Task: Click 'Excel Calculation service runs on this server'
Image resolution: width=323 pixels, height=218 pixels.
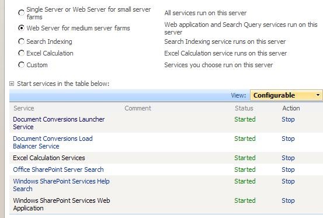Action: pos(225,53)
